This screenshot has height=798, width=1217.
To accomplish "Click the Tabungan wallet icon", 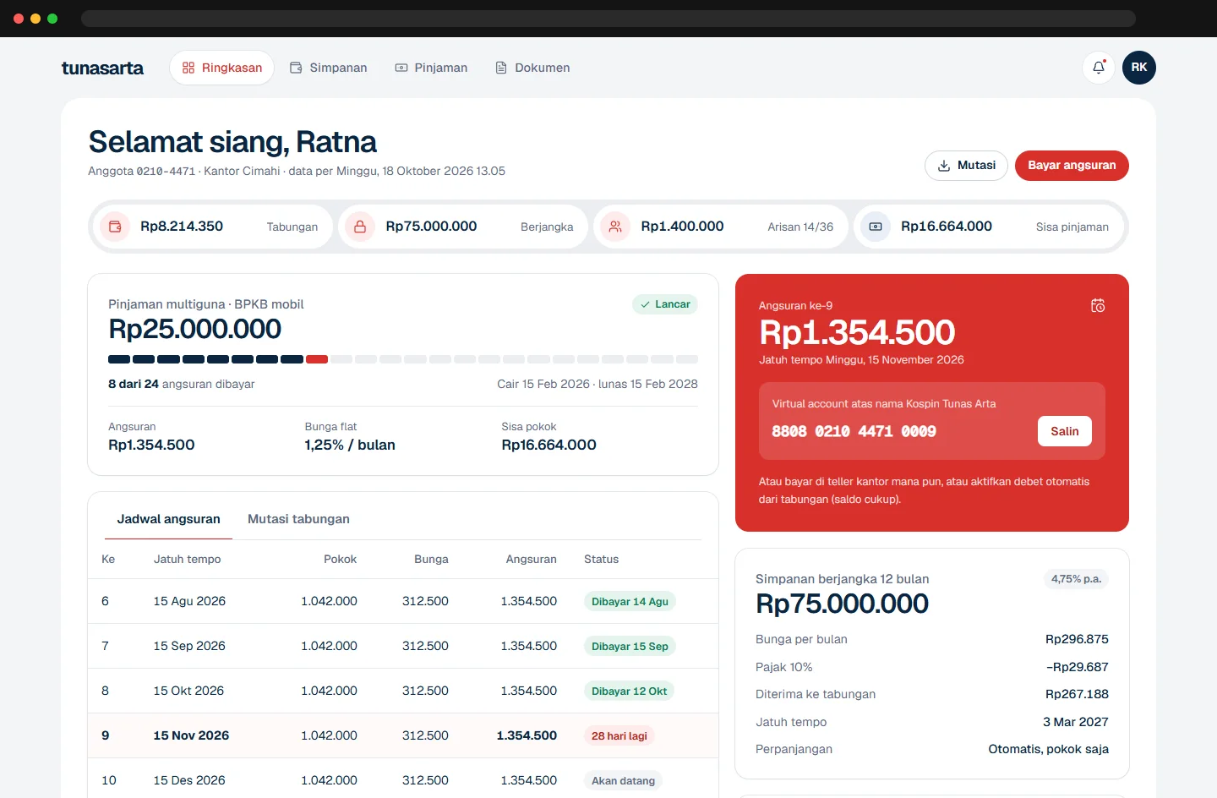I will 115,227.
